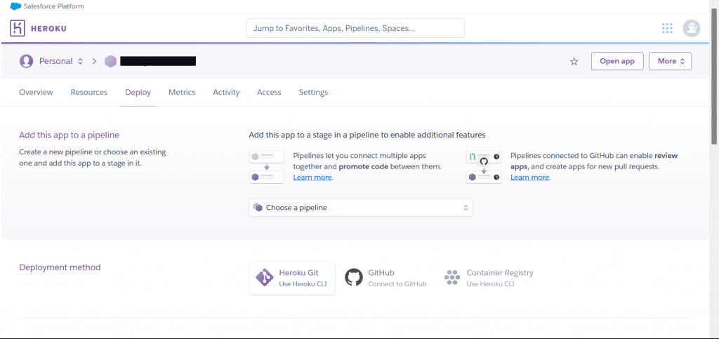Click the Deployment method heading

click(60, 267)
